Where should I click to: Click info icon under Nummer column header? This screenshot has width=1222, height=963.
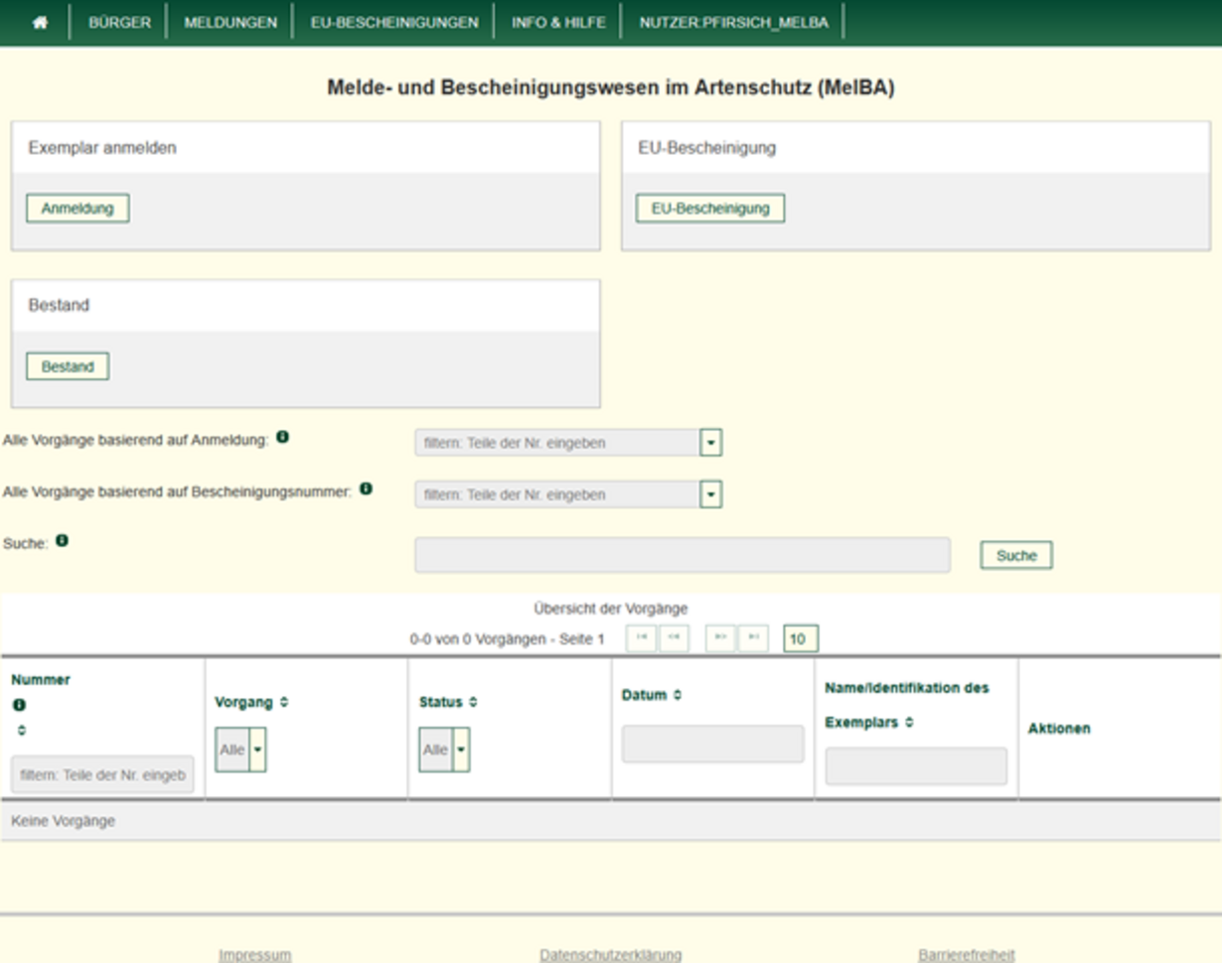click(19, 705)
